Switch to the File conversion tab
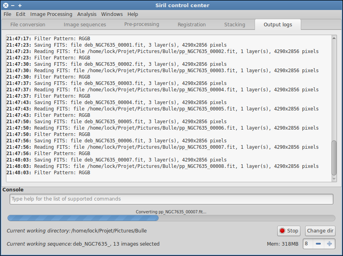343x256 pixels. [28, 25]
